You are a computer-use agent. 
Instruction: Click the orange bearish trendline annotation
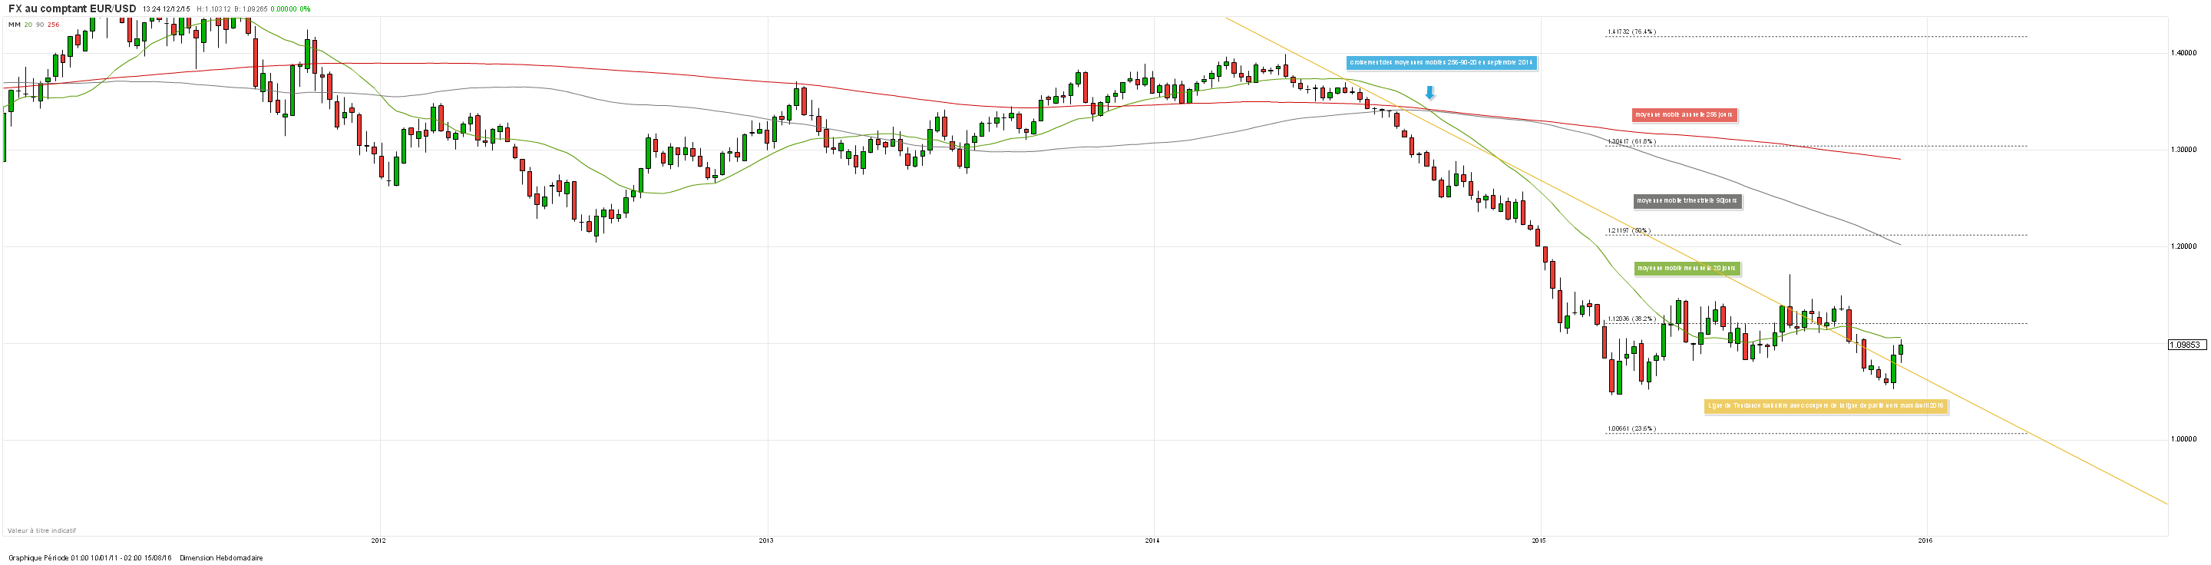[x=1826, y=405]
